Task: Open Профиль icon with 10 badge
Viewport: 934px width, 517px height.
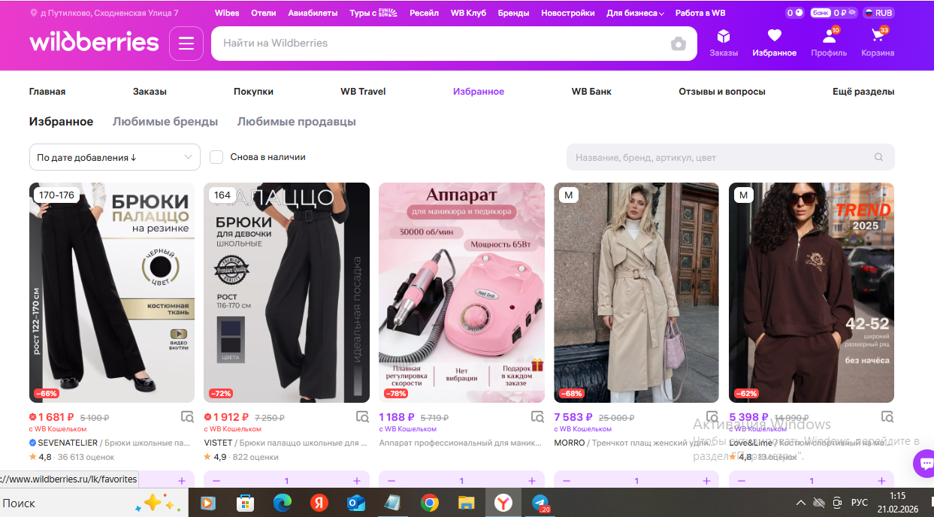Action: tap(830, 35)
